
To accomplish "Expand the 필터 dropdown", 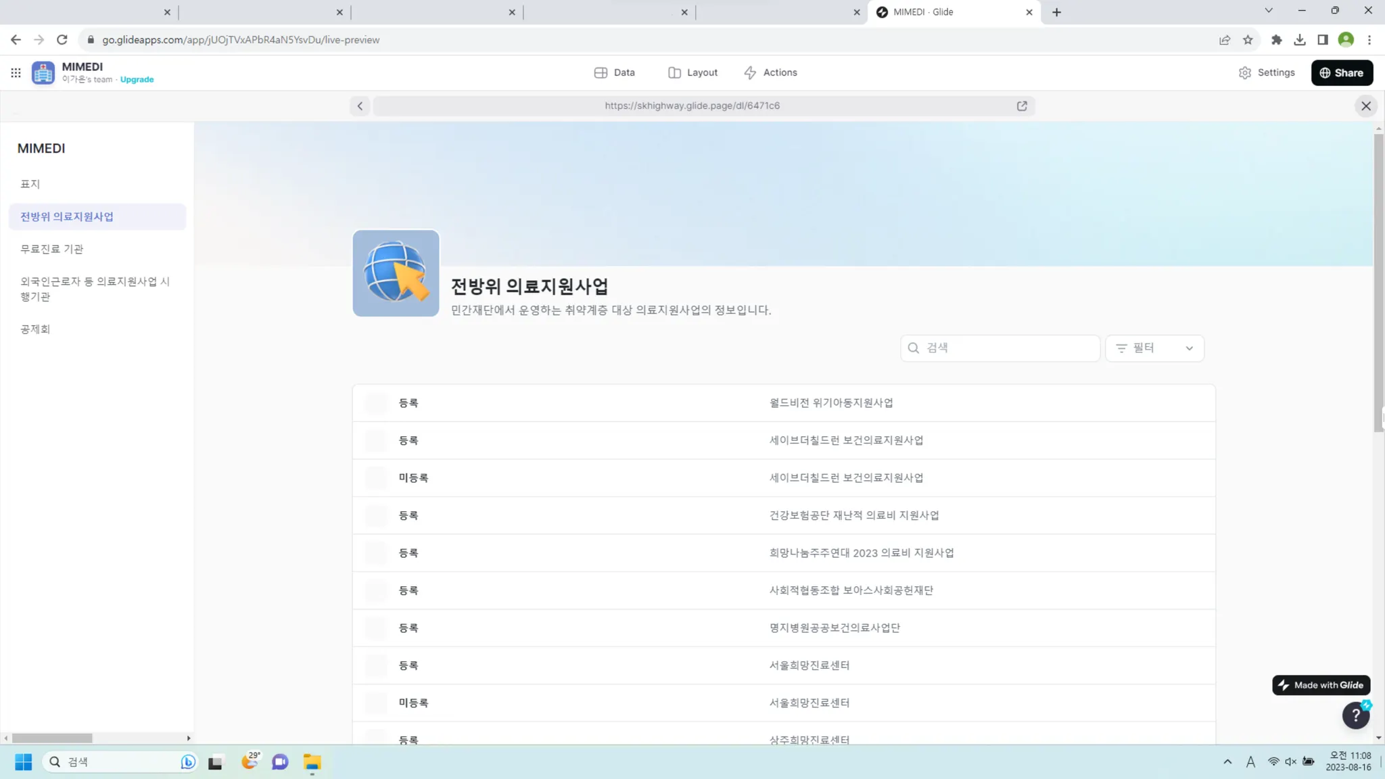I will click(1154, 348).
